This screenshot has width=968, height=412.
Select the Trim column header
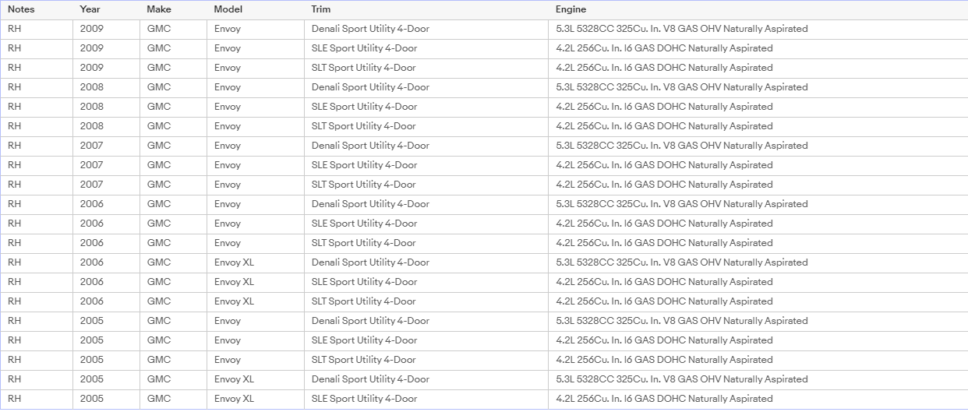(426, 9)
